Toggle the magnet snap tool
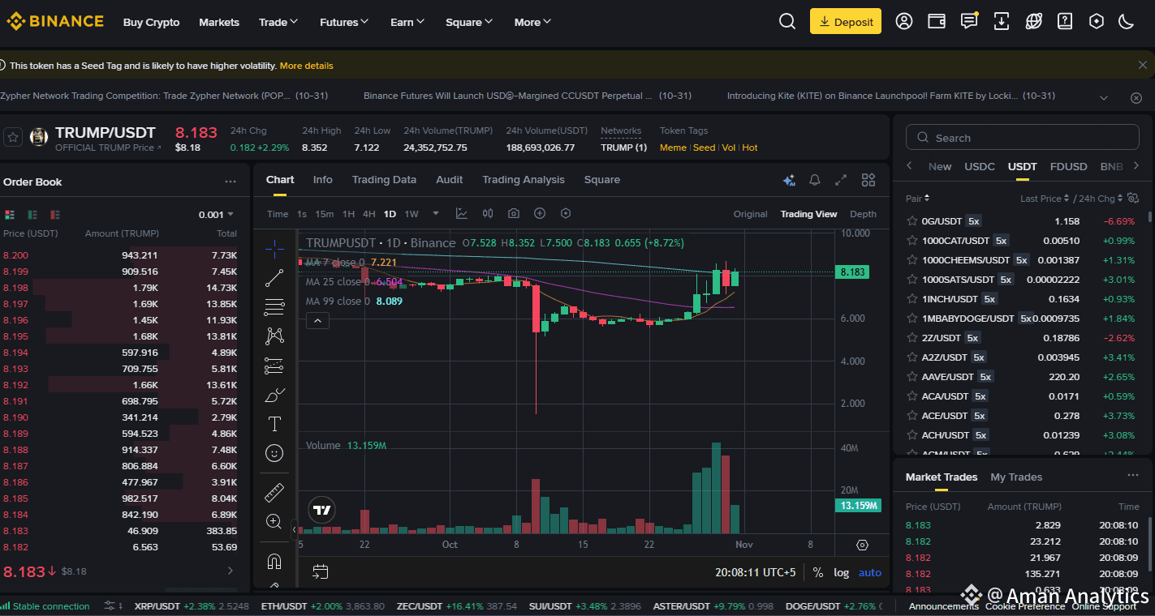The image size is (1155, 616). pyautogui.click(x=274, y=561)
